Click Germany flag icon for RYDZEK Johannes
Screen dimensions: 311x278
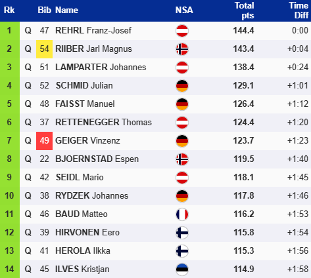(x=182, y=196)
